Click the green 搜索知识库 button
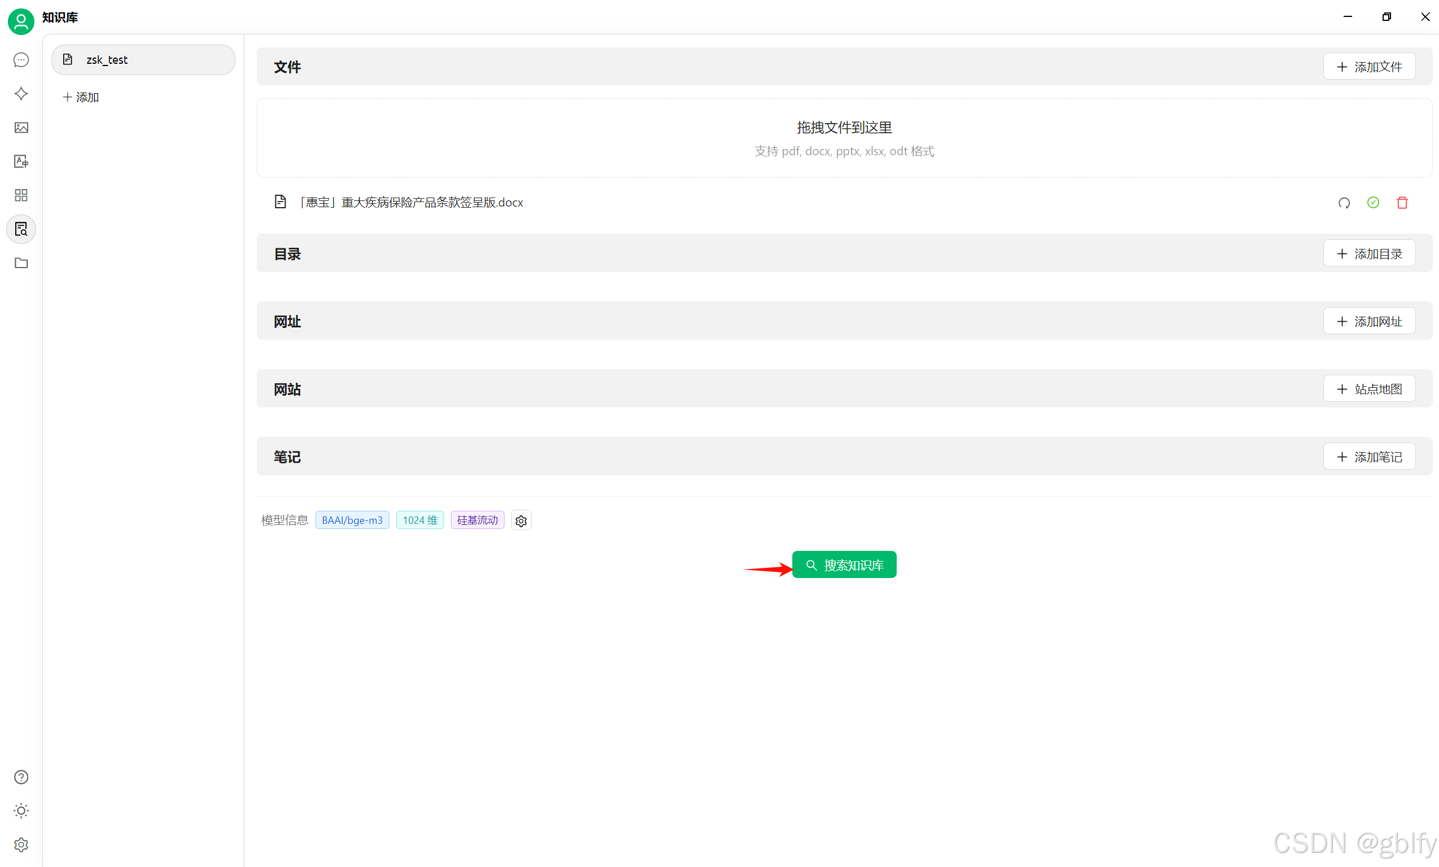Screen dimensions: 1439x867 [x=844, y=565]
